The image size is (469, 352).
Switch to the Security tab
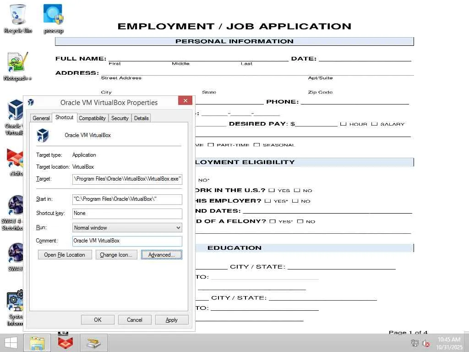point(120,118)
